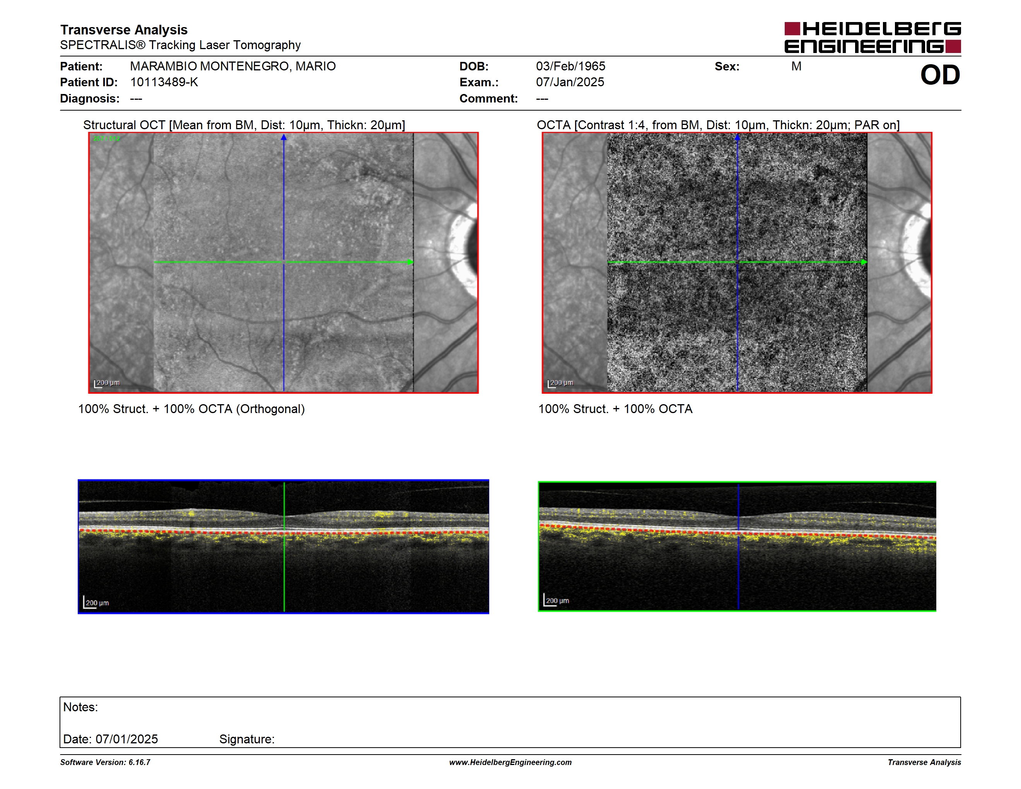The image size is (1021, 789).
Task: Click the green-bordered B-scan image
Action: (x=737, y=546)
